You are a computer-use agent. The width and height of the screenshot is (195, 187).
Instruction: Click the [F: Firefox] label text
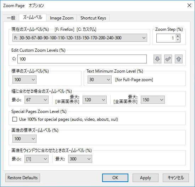coord(65,29)
